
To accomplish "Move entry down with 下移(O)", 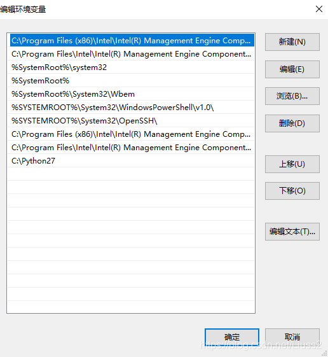I will (x=292, y=191).
